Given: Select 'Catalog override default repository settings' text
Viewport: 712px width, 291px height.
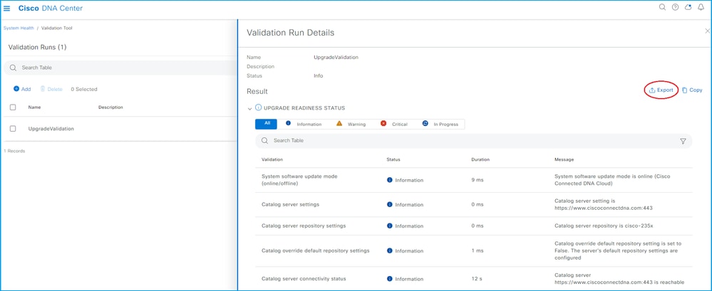Looking at the screenshot, I should click(316, 250).
